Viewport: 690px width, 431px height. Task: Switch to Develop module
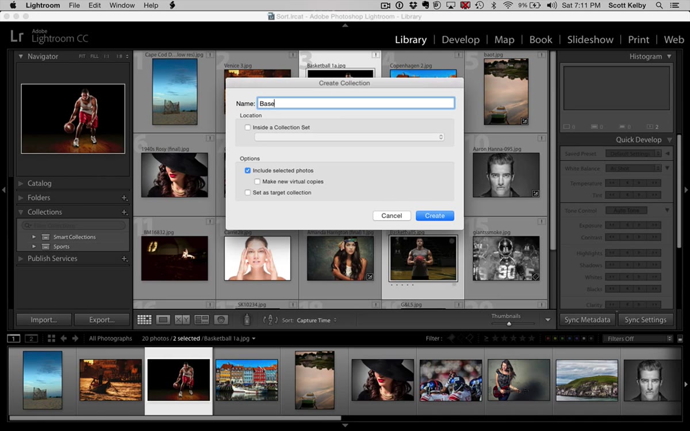click(x=460, y=40)
